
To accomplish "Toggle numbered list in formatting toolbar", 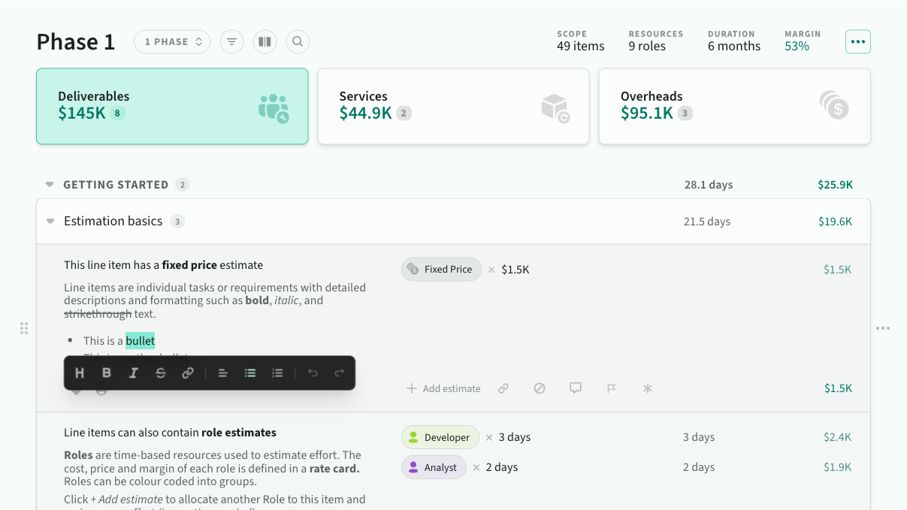I will [x=277, y=373].
